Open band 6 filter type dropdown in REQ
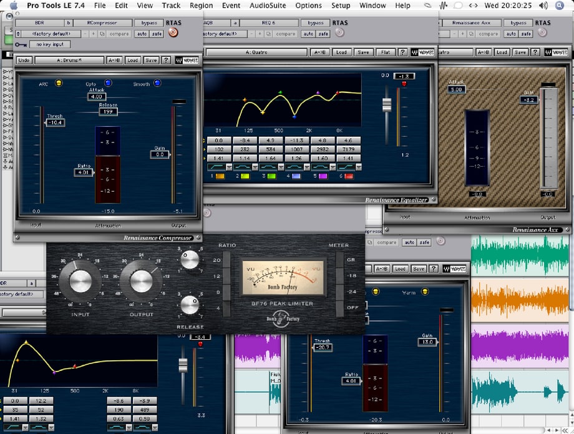The image size is (574, 434). tap(359, 167)
